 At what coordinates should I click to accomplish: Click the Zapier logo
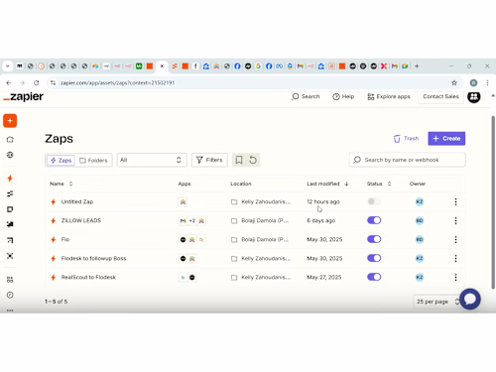[23, 96]
